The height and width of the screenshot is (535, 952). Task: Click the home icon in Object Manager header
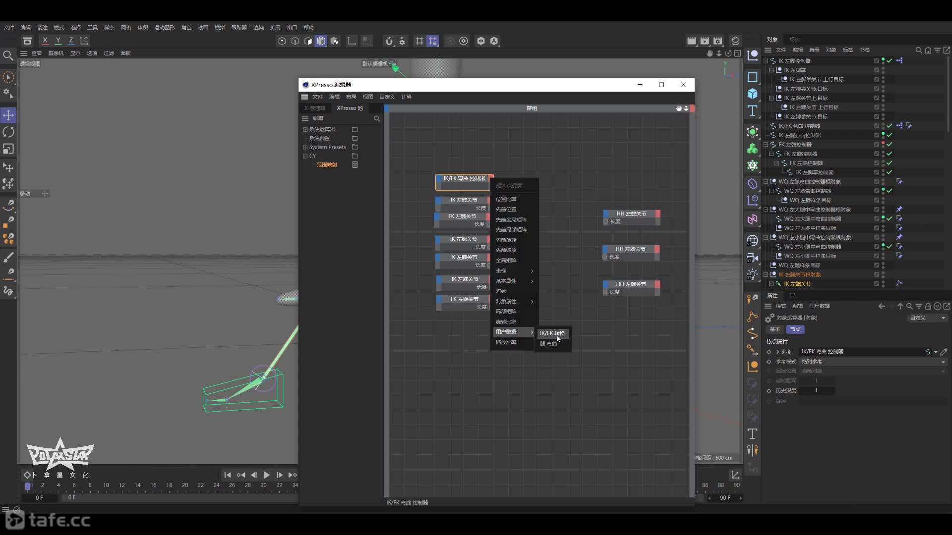(x=928, y=50)
